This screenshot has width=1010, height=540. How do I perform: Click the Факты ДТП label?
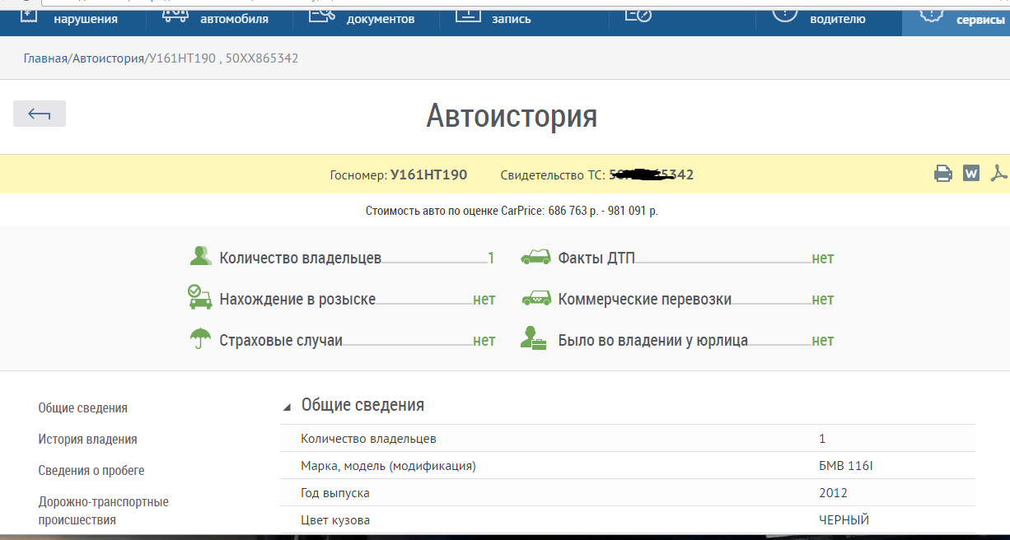click(x=596, y=258)
